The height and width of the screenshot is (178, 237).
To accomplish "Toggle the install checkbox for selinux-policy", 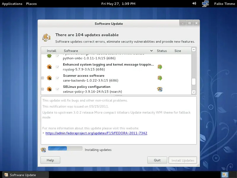I will point(57,89).
